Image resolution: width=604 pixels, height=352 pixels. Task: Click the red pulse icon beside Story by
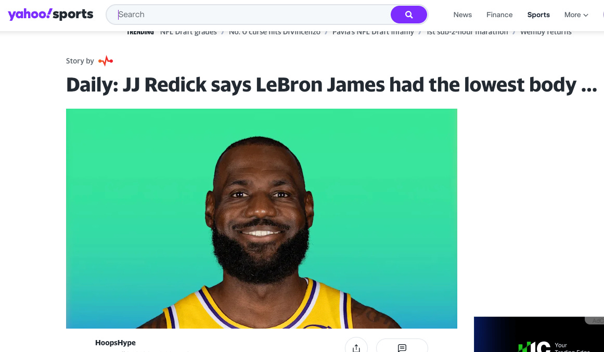pyautogui.click(x=106, y=61)
